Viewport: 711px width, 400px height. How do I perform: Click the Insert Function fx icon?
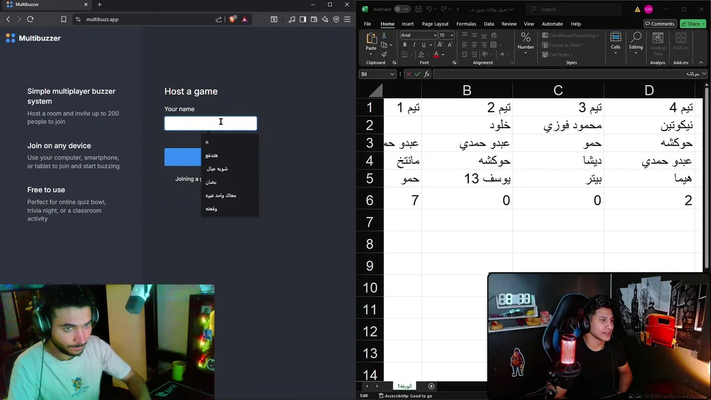coord(427,74)
